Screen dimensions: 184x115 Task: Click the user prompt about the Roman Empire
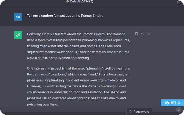click(x=65, y=16)
